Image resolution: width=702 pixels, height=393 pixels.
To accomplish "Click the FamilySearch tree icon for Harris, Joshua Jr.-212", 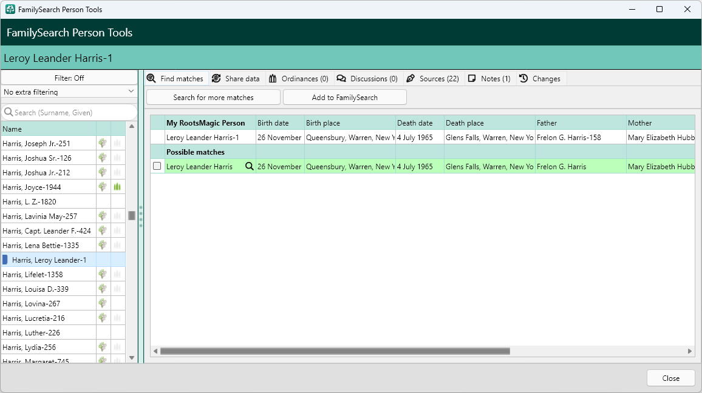I will pos(103,173).
